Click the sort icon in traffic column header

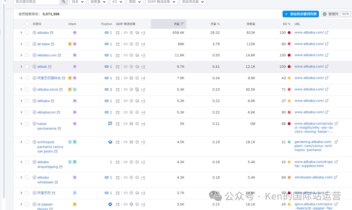(x=182, y=24)
